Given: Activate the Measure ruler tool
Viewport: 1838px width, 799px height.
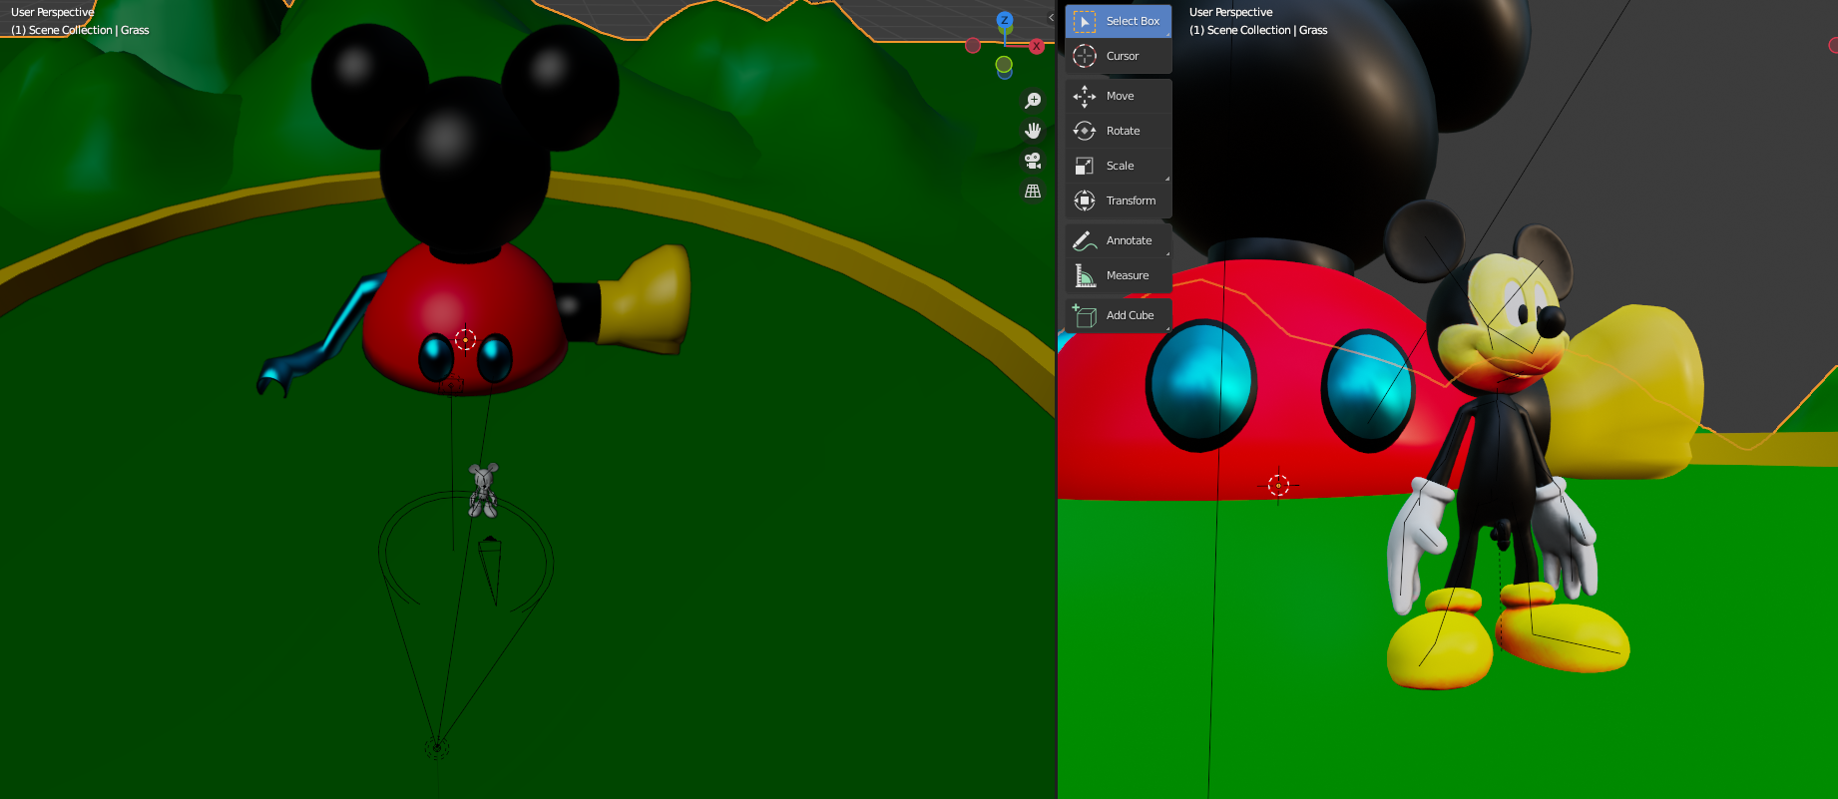Looking at the screenshot, I should point(1118,275).
